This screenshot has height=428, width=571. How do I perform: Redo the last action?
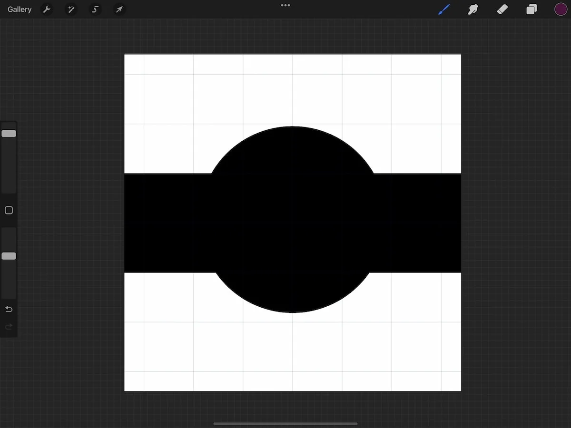tap(9, 327)
